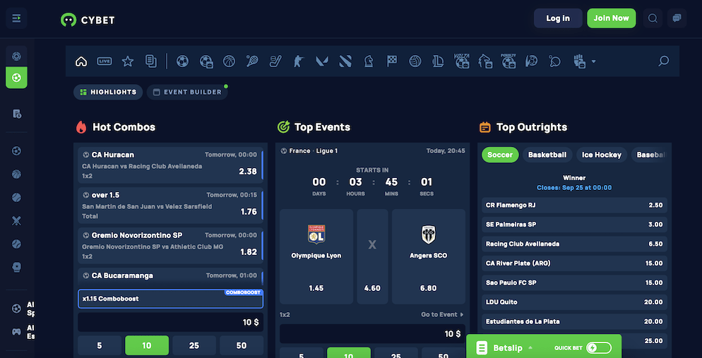
Task: Open the bet slip money icon in sidebar
Action: point(16,114)
